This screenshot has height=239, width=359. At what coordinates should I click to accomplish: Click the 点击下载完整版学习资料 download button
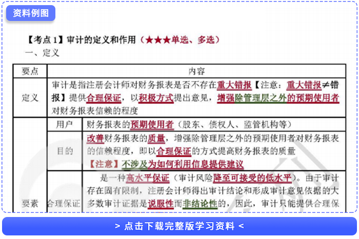coord(180,226)
